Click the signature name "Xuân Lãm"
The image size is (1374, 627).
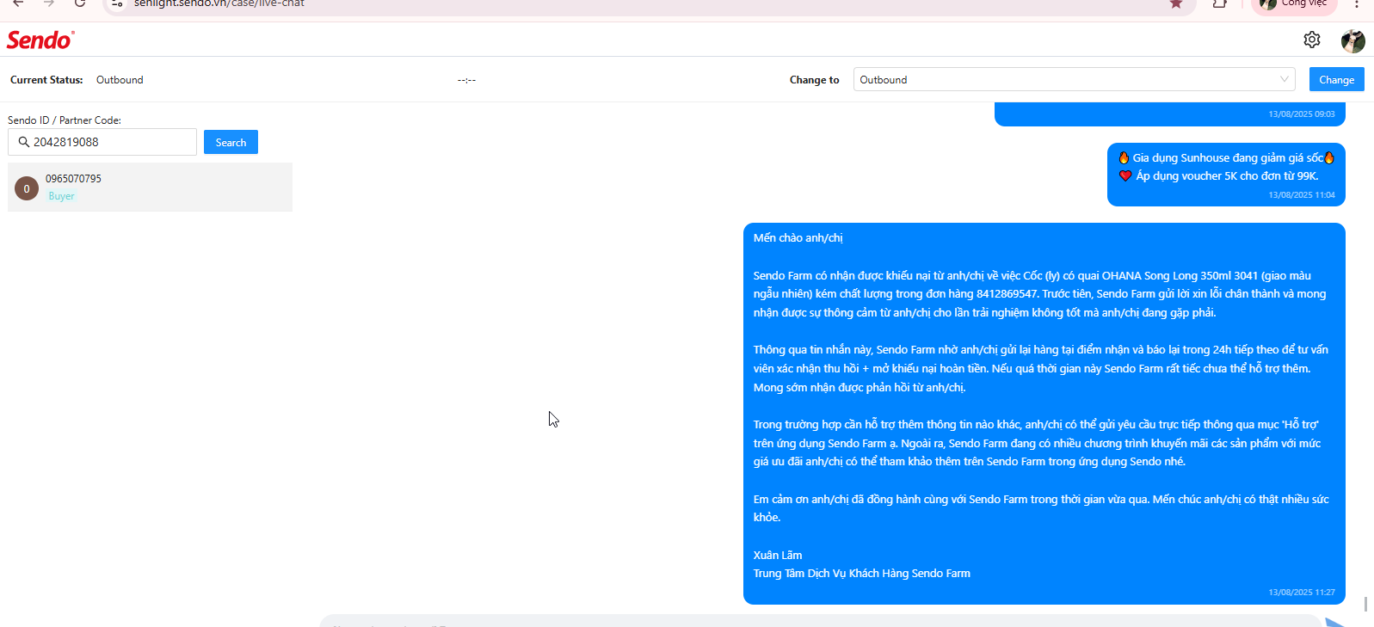[778, 555]
